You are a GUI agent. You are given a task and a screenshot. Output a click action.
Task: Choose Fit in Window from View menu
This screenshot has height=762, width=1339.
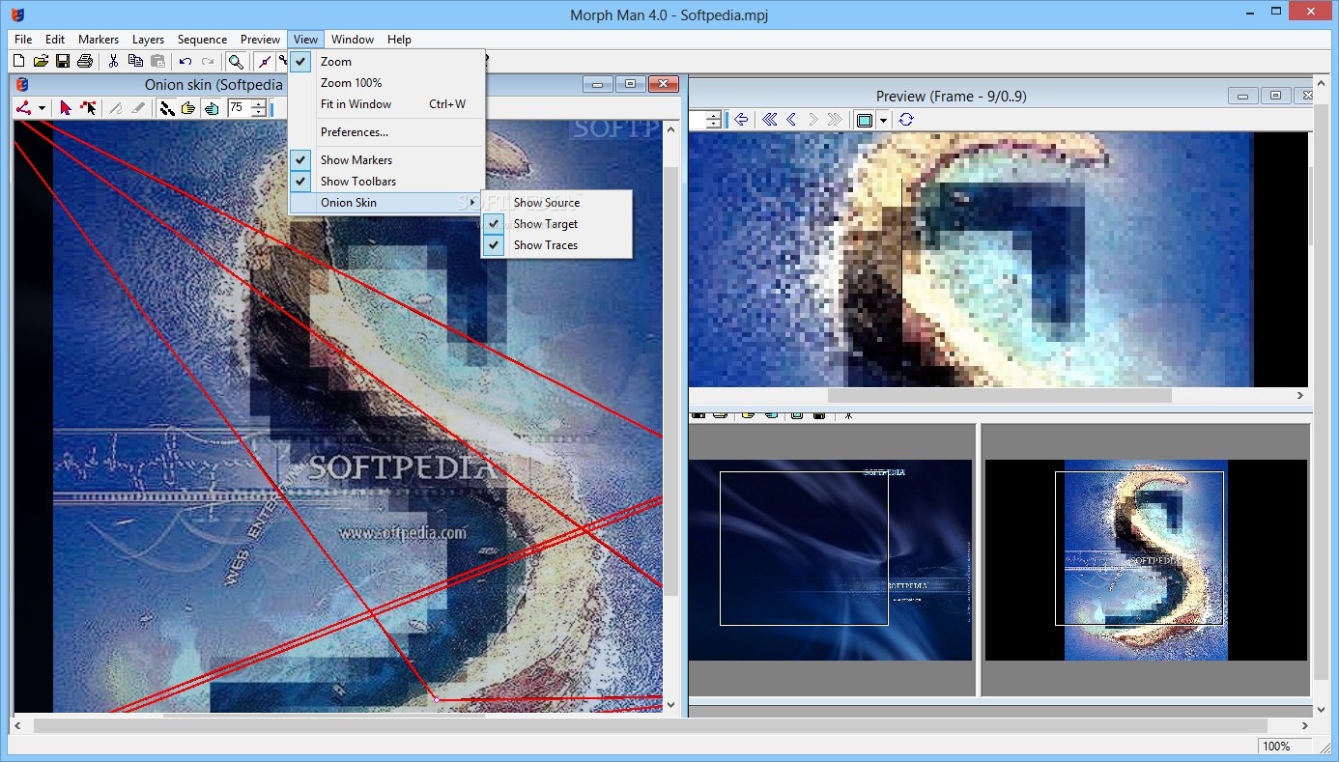tap(386, 104)
